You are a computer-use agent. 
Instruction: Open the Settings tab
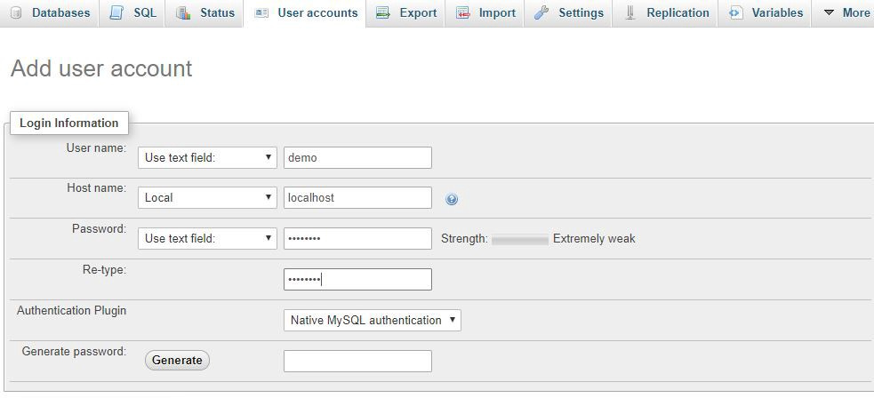[x=568, y=12]
